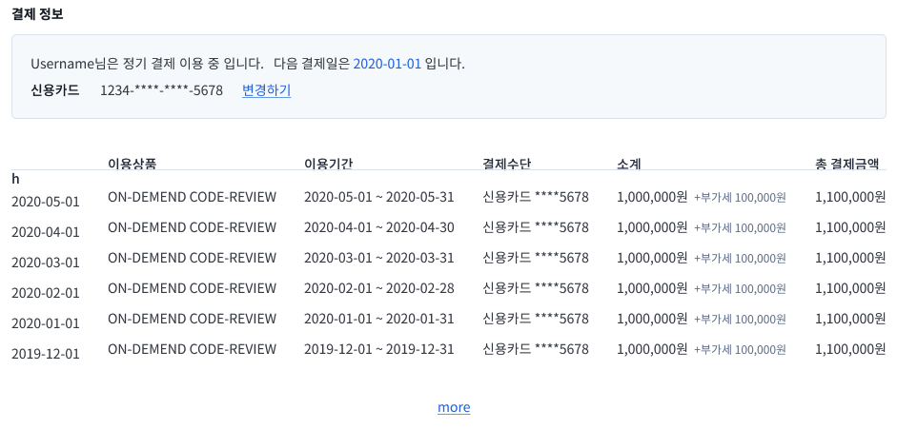Click 1,000,000원 subtotal in the 2020-02-01 row
Image resolution: width=897 pixels, height=429 pixels.
(652, 288)
